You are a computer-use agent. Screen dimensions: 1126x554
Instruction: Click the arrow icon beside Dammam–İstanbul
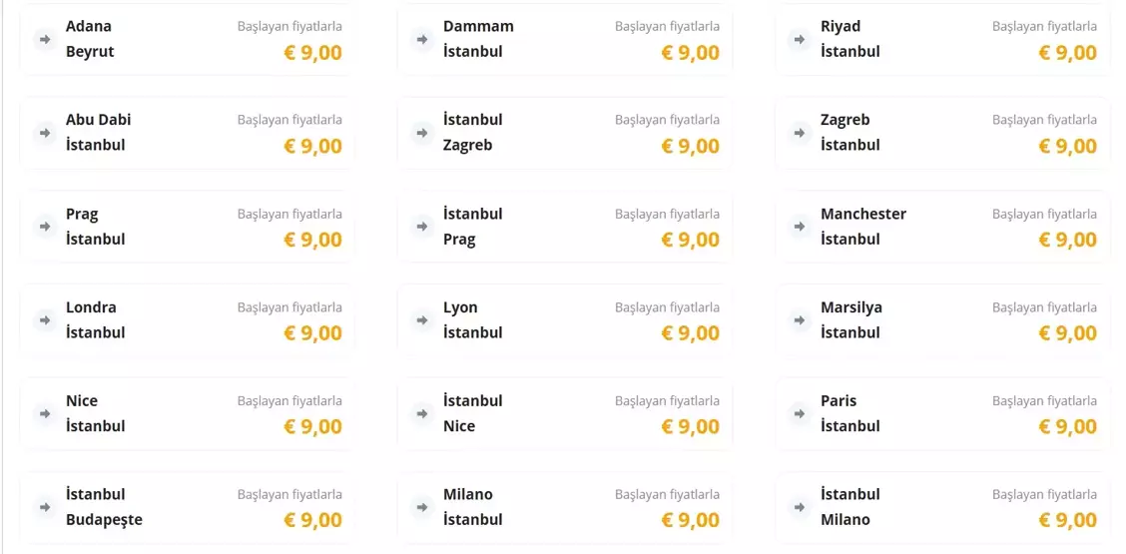pos(422,39)
